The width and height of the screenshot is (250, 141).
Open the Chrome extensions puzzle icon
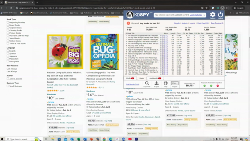(227, 8)
